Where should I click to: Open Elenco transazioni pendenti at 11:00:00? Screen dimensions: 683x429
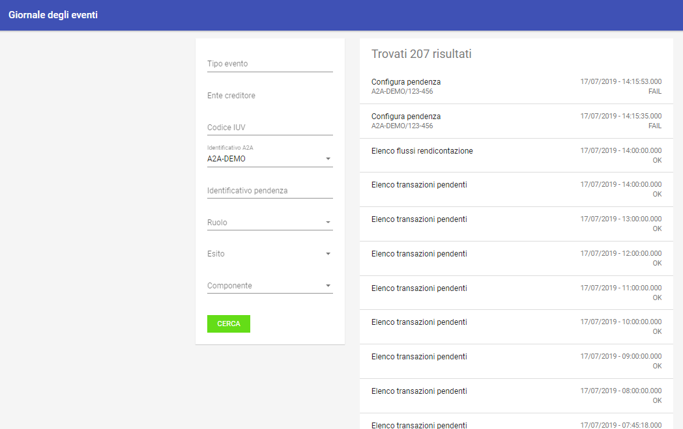[516, 292]
